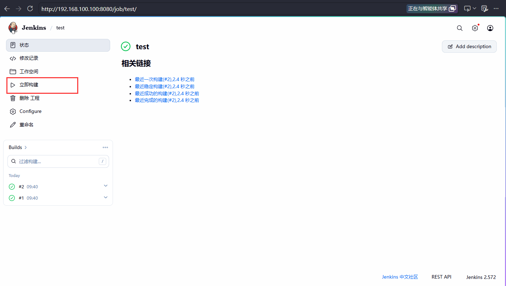
Task: Click the green success icon beside test title
Action: [126, 46]
